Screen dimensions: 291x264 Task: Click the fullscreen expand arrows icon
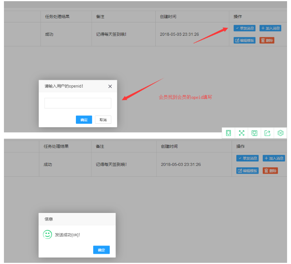coord(241,133)
